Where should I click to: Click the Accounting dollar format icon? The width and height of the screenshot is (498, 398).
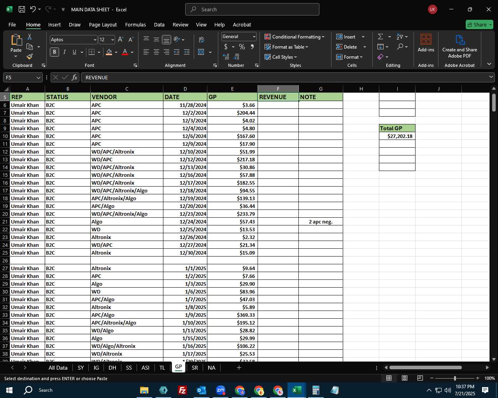pyautogui.click(x=226, y=47)
